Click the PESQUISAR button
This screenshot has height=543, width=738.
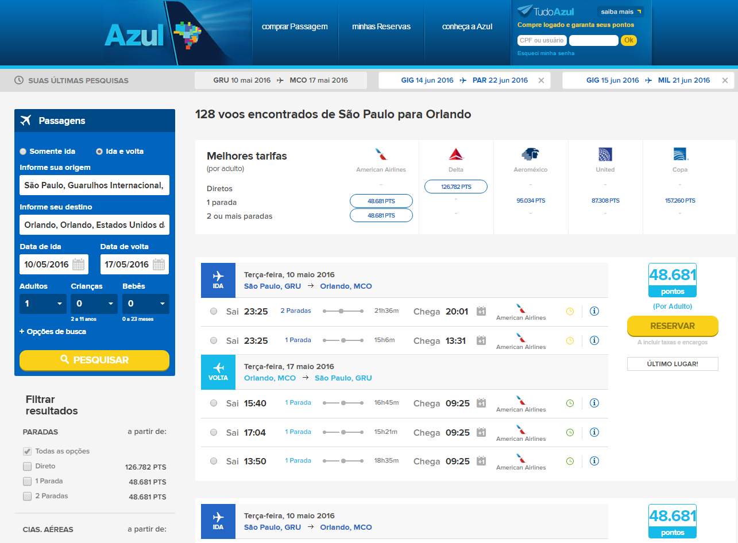[x=94, y=360]
